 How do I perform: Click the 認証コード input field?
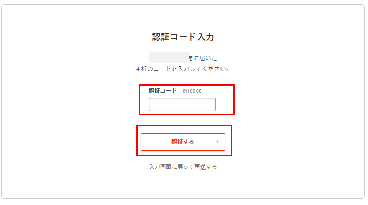[x=182, y=105]
